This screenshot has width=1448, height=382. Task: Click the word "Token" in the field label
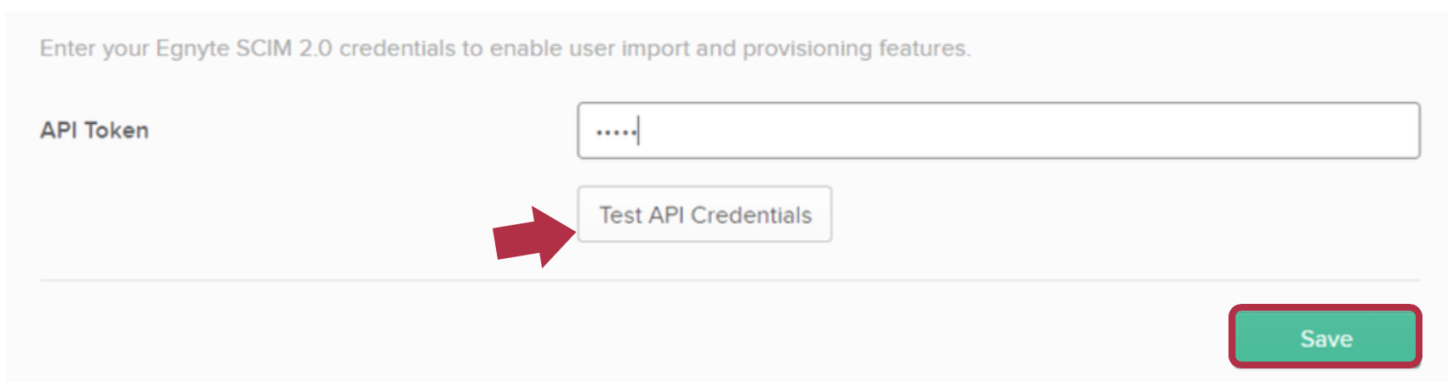[117, 131]
